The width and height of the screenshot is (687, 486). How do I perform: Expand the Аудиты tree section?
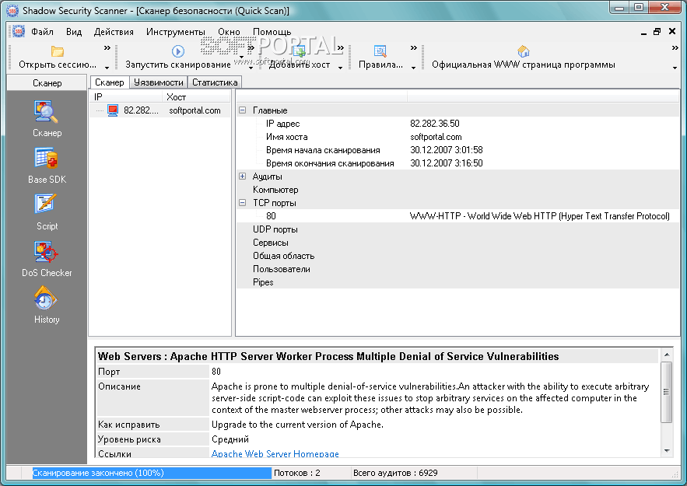[x=242, y=176]
